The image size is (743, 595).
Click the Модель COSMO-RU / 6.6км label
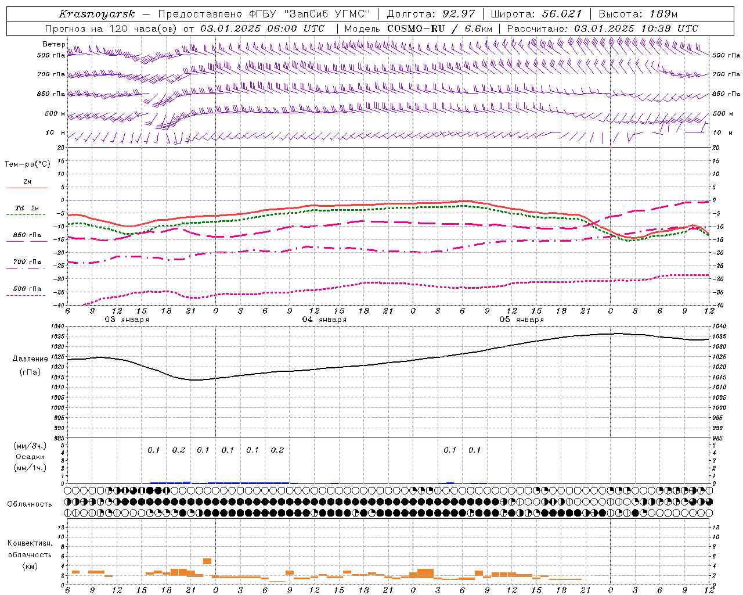419,28
